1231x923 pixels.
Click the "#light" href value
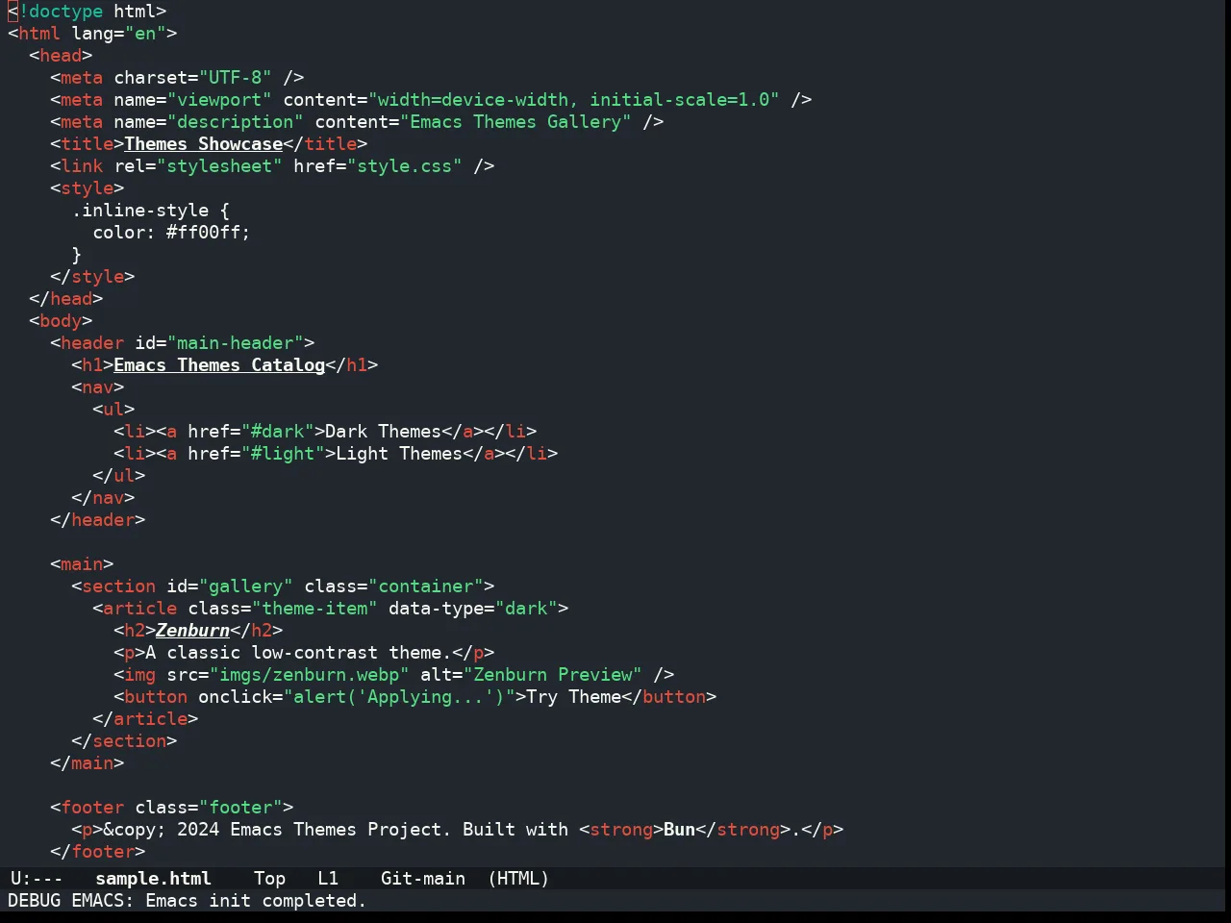[283, 453]
